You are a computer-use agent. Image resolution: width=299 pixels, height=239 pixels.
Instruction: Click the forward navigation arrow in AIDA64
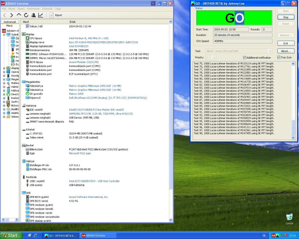click(x=12, y=15)
